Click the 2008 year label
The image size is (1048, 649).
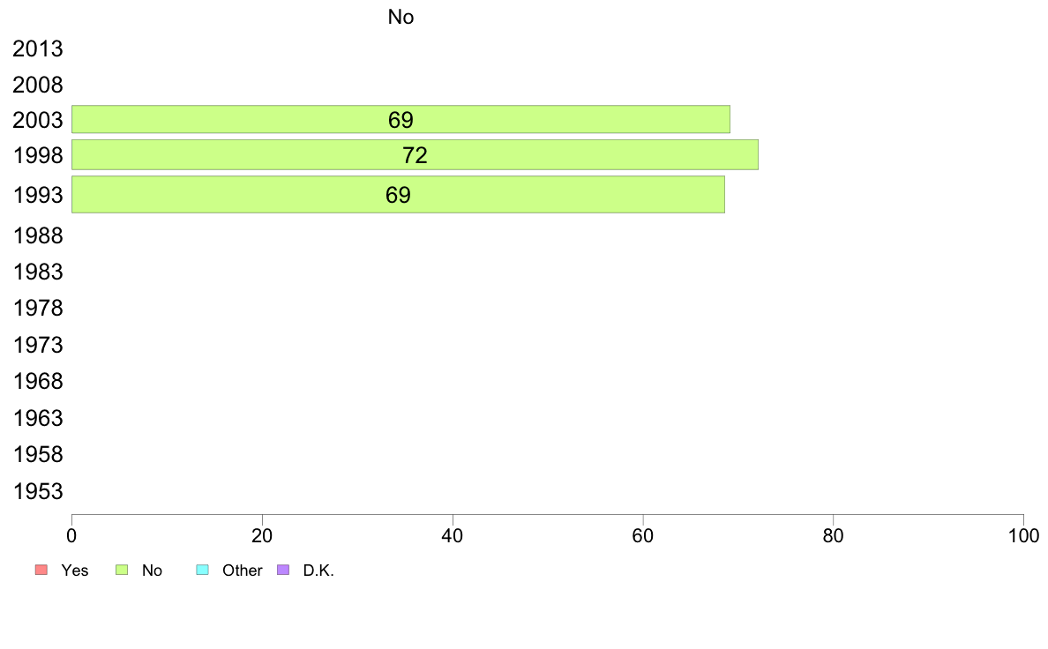point(38,85)
